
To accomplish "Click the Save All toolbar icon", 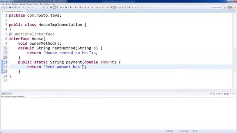I will 7,7.
